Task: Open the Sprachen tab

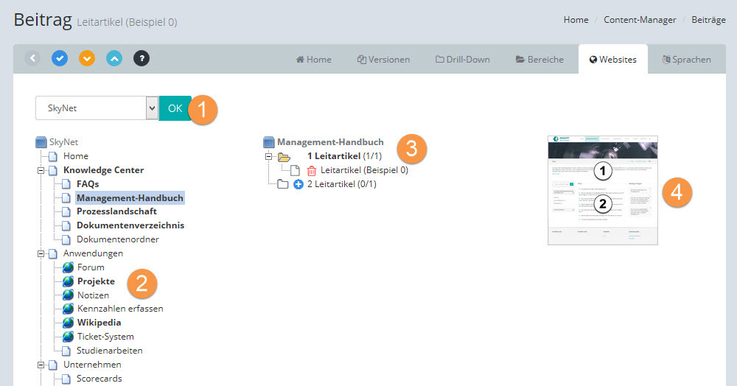Action: click(x=686, y=60)
